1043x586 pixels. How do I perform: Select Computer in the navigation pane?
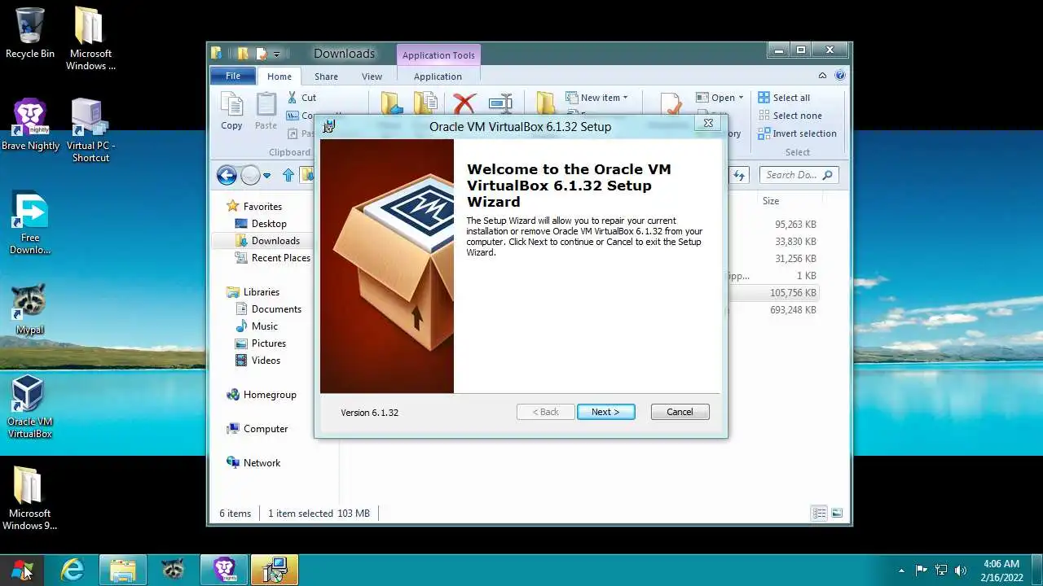(257, 429)
